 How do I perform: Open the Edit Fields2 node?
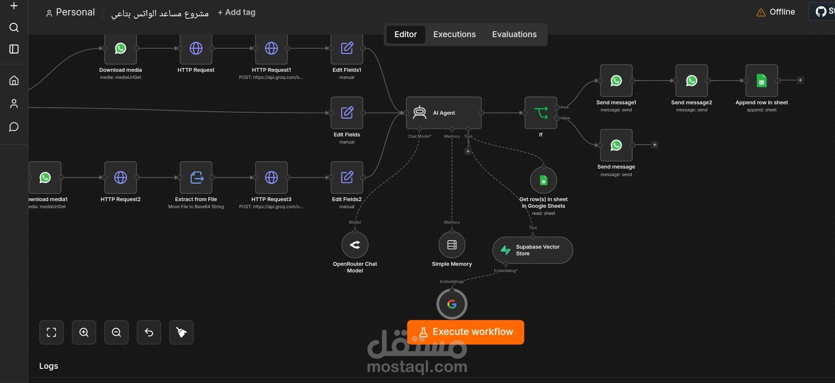coord(347,177)
